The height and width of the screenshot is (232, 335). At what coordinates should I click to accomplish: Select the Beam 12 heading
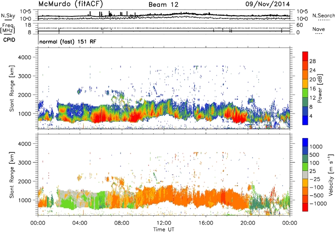[x=163, y=5]
